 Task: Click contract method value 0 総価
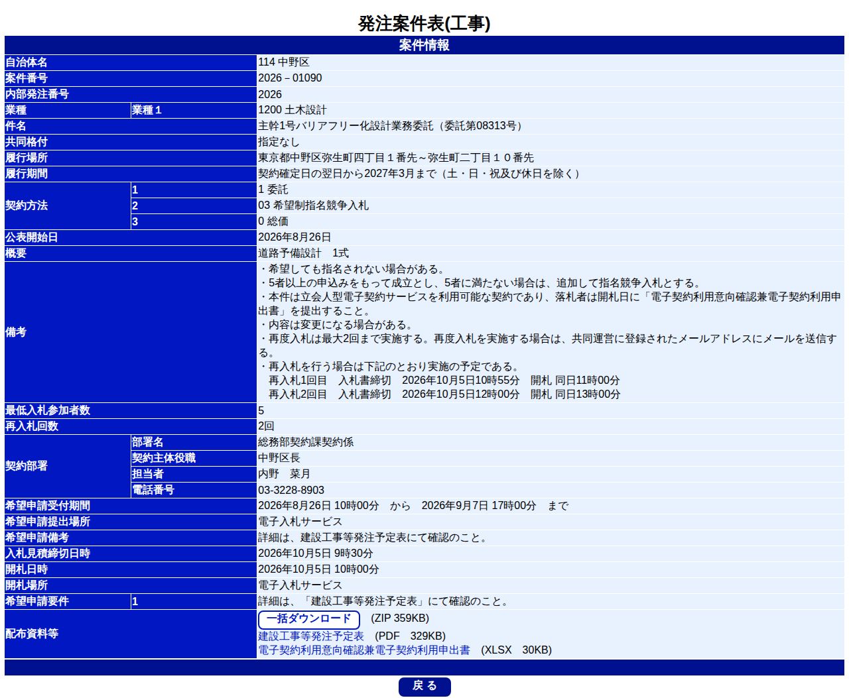coord(273,221)
